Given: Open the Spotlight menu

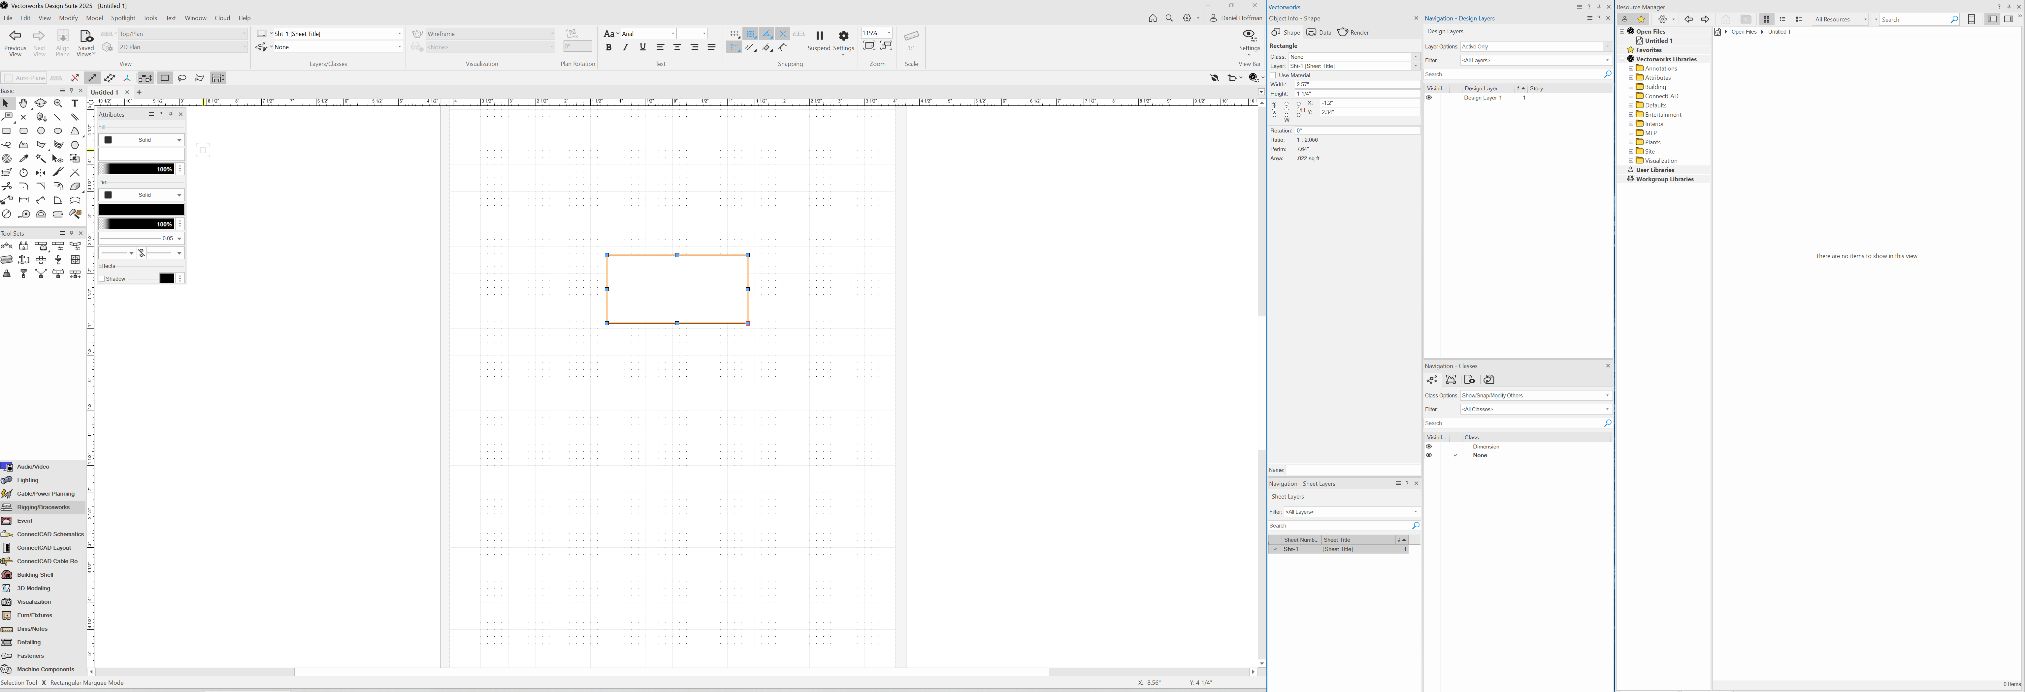Looking at the screenshot, I should (123, 18).
